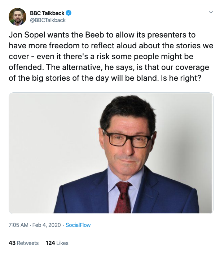Open the @BBCTalkback handle link
224x255 pixels.
[x=48, y=20]
